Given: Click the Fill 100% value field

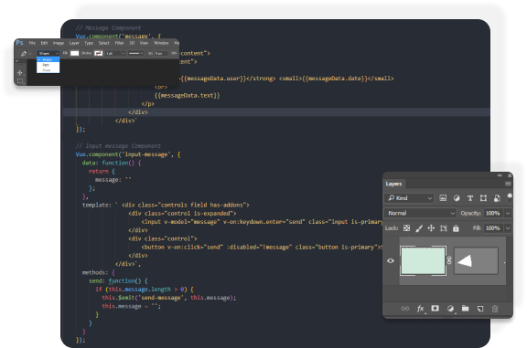Looking at the screenshot, I should click(493, 228).
